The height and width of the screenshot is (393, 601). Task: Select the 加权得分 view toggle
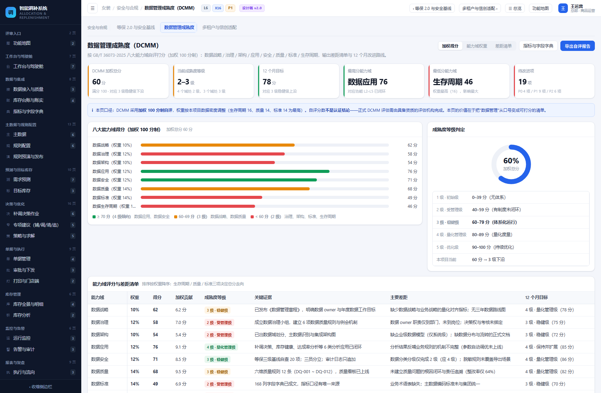[450, 46]
